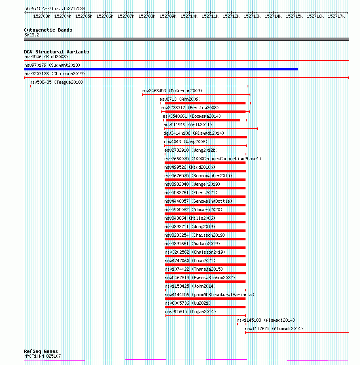Viewport: 360px width, 365px height.
Task: Click the chr6:152702157..152717538 coordinates text
Action: [55, 8]
